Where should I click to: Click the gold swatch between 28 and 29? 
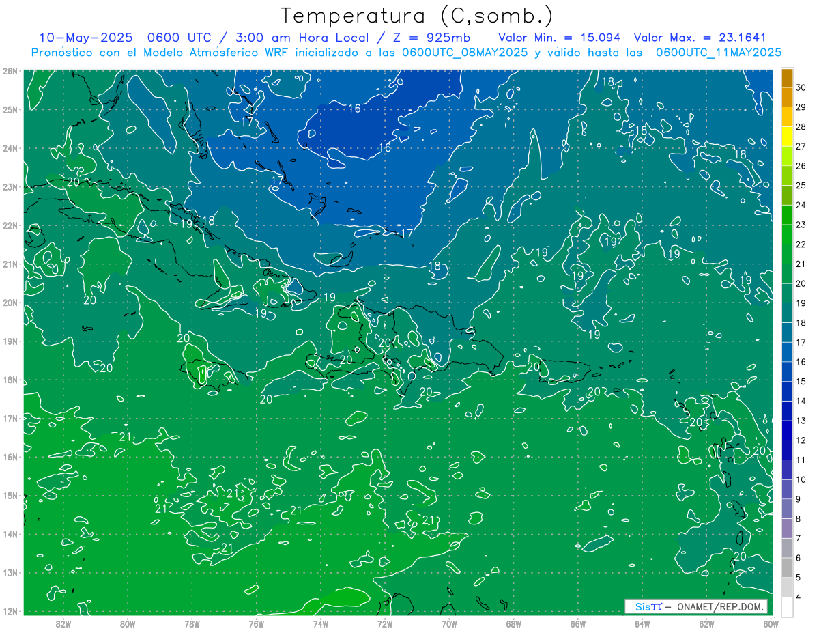[x=787, y=117]
